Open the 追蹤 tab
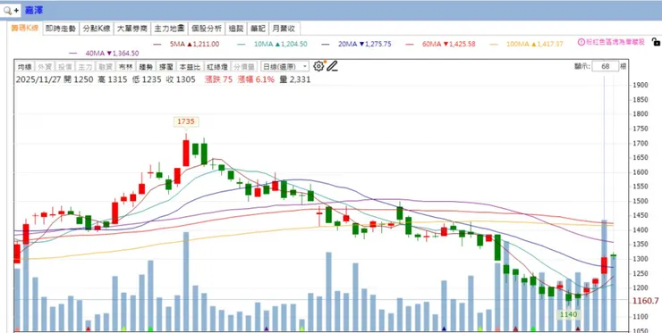Viewport: 662px width, 333px height. [x=236, y=29]
